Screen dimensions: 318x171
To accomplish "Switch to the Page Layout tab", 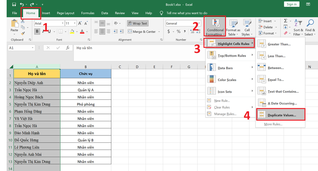I will click(x=65, y=13).
